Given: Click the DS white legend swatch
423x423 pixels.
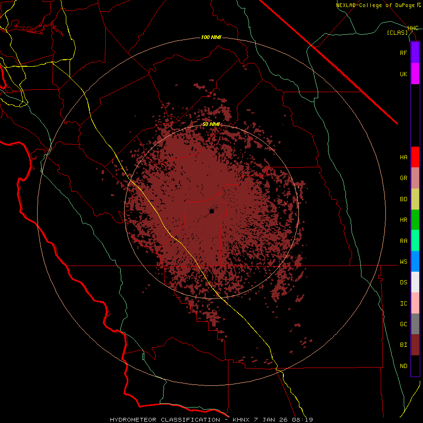Looking at the screenshot, I should pyautogui.click(x=415, y=282).
